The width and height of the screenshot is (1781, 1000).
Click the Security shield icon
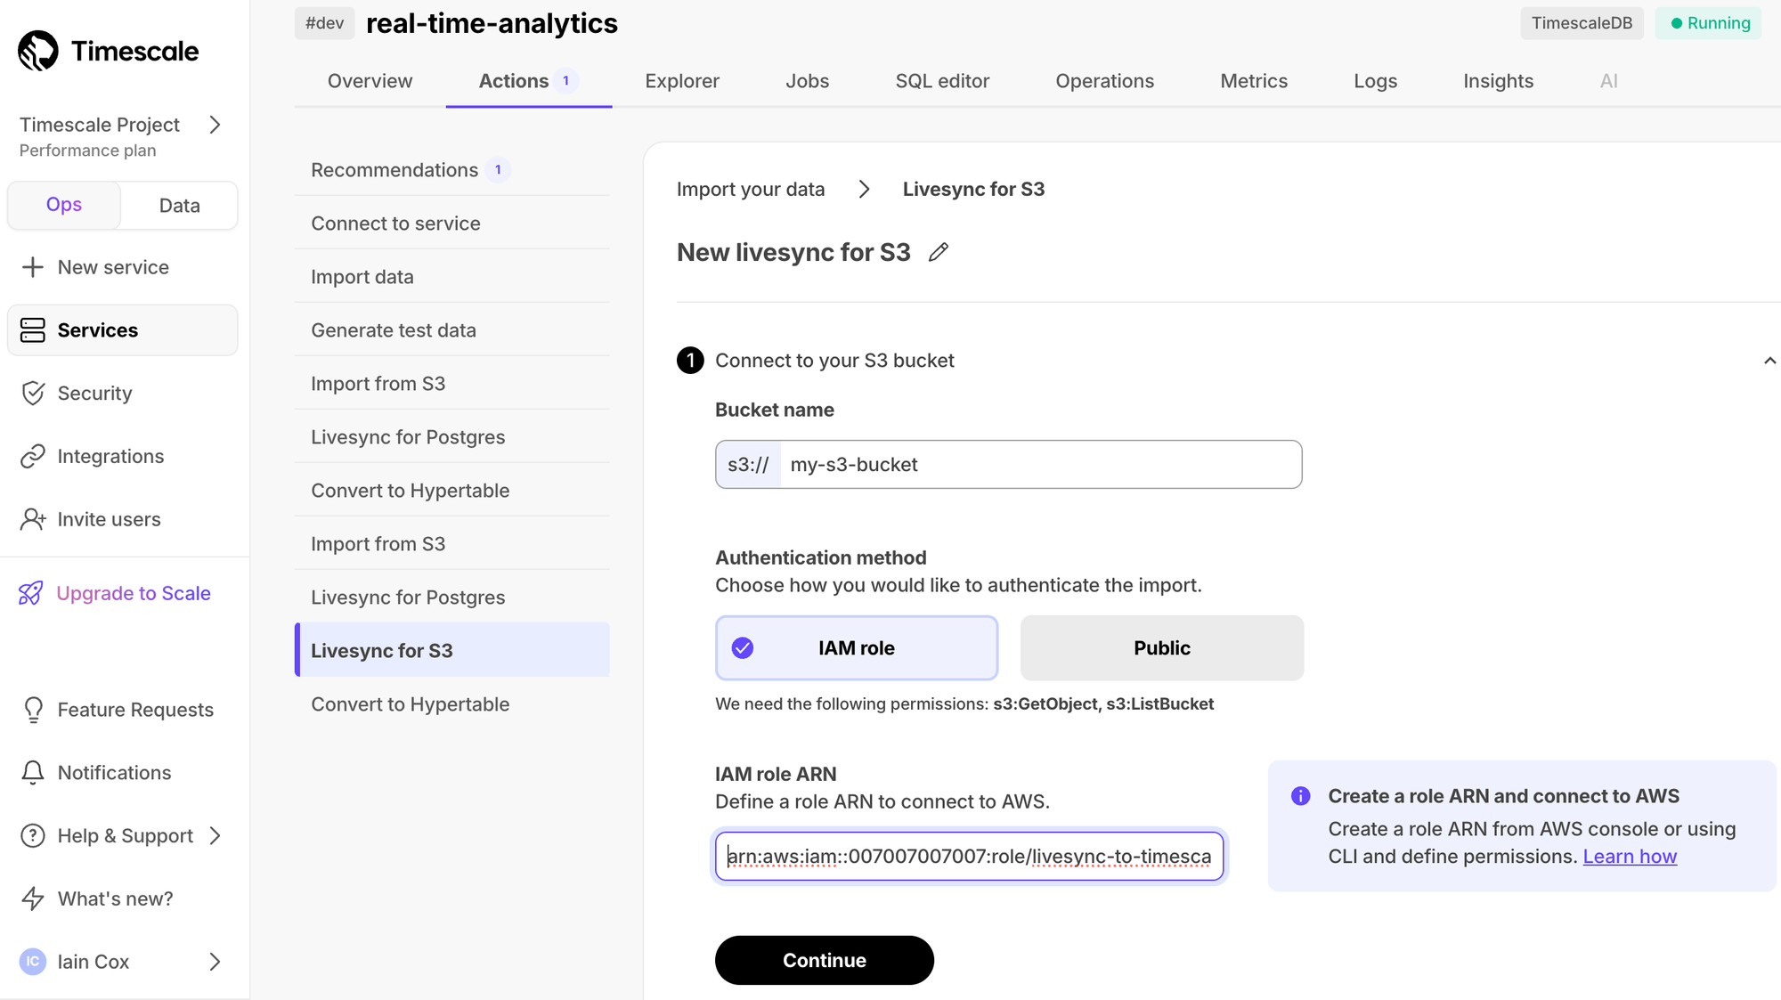pos(33,394)
